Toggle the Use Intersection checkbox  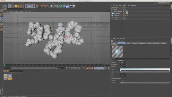click(x=121, y=78)
